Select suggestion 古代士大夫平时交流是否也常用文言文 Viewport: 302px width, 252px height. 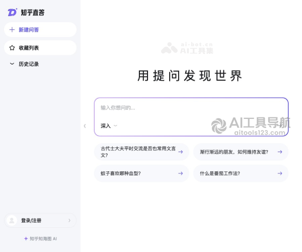141,152
